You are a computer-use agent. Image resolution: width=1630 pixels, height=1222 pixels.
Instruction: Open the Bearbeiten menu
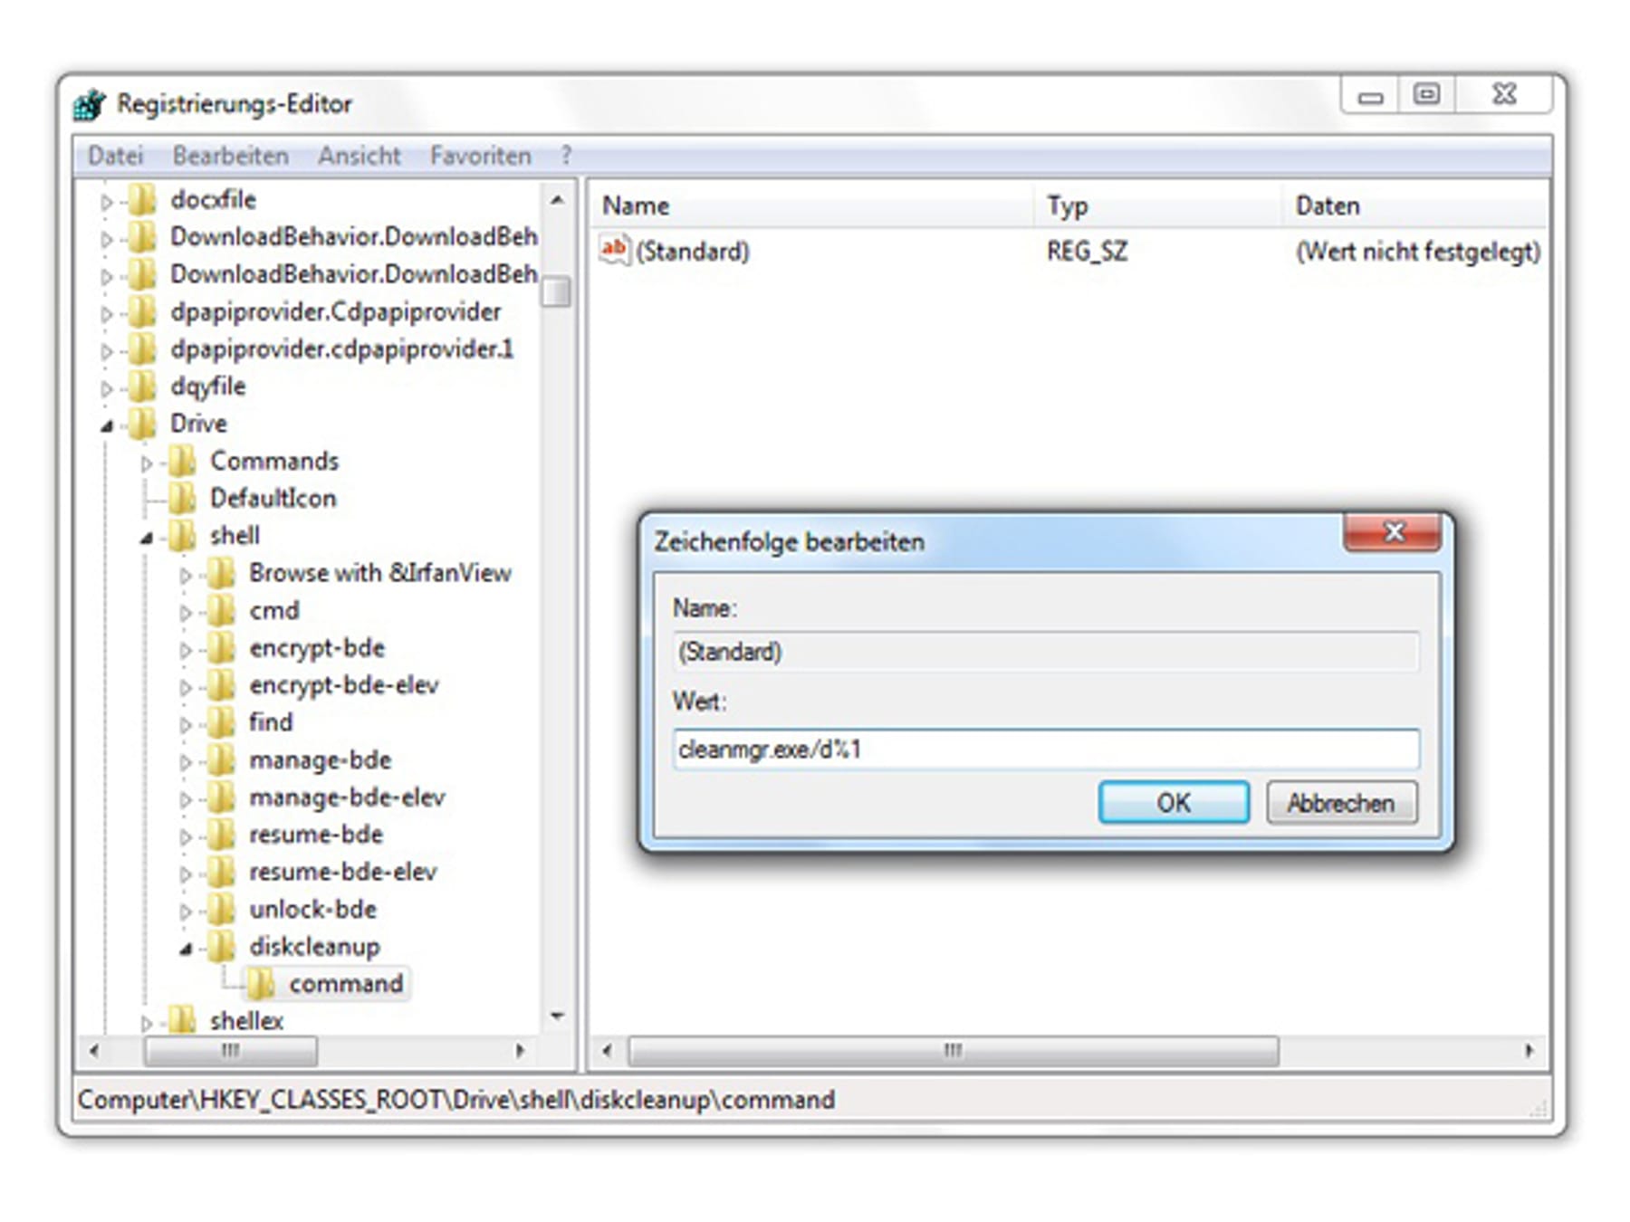pyautogui.click(x=230, y=156)
